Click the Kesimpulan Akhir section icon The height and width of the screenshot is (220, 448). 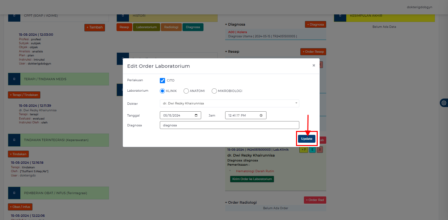coord(340,16)
